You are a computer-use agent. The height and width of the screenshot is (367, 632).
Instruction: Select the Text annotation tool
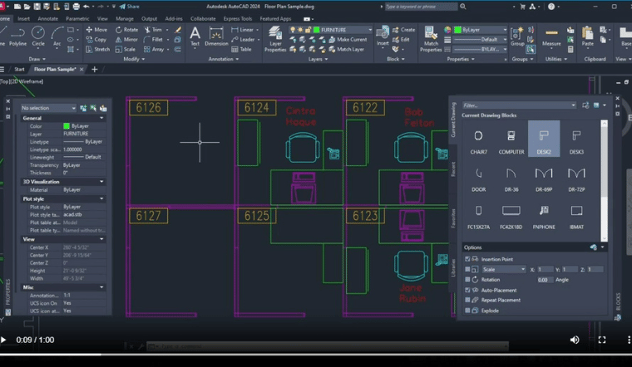(195, 37)
